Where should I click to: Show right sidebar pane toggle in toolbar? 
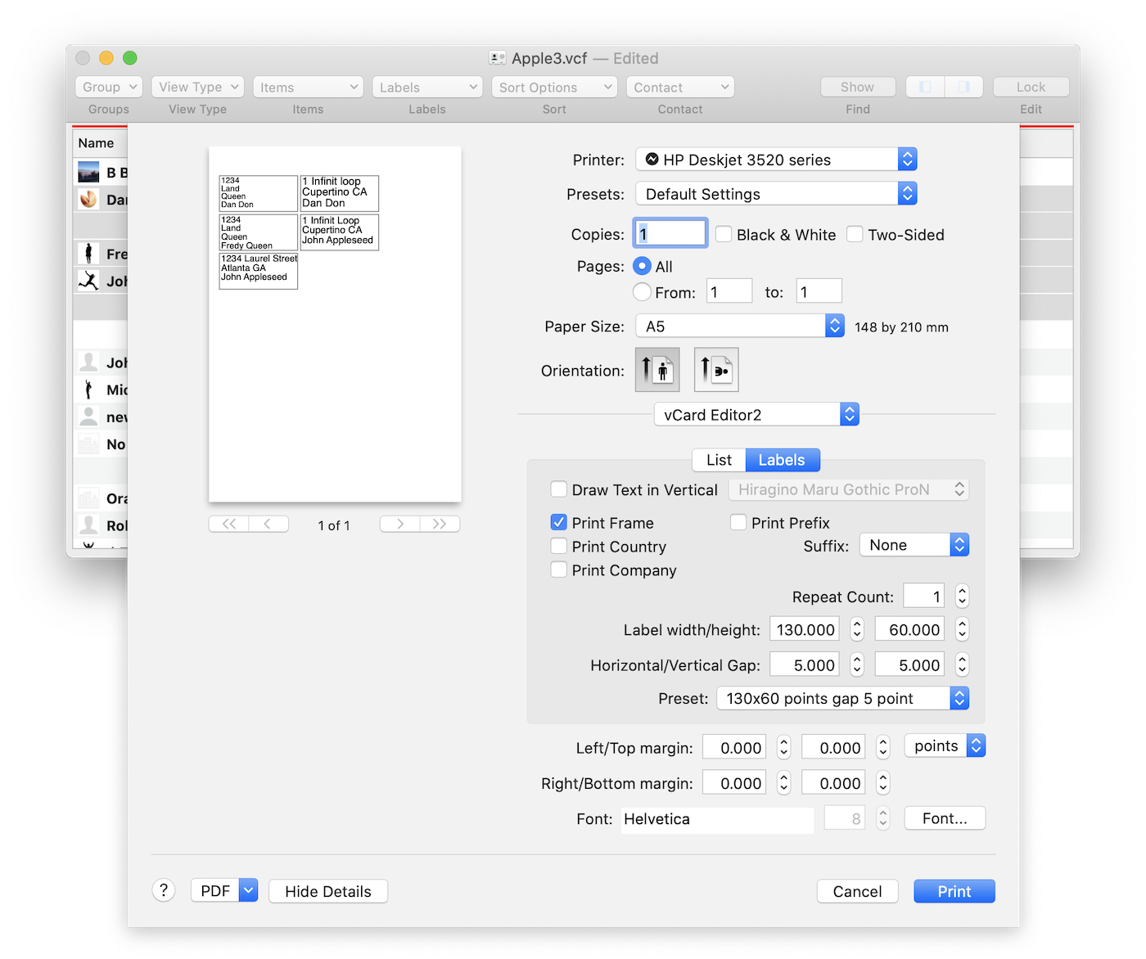963,87
